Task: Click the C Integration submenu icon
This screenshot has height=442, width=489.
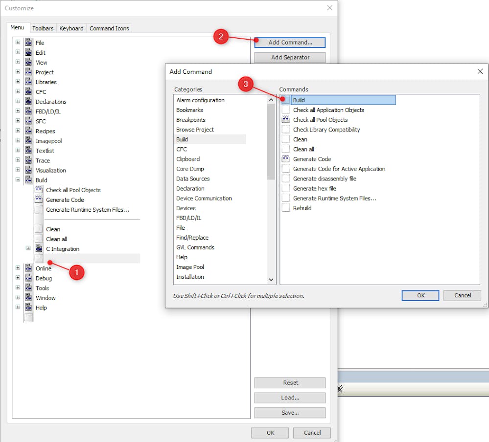Action: [x=39, y=249]
